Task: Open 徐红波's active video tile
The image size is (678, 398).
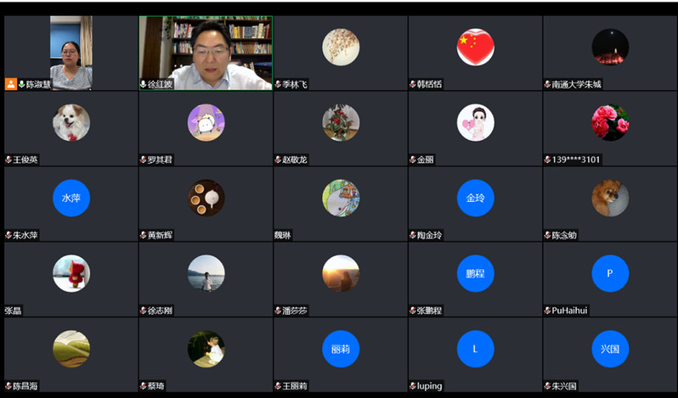Action: point(206,53)
